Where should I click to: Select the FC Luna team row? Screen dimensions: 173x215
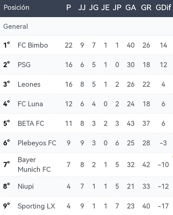click(86, 104)
